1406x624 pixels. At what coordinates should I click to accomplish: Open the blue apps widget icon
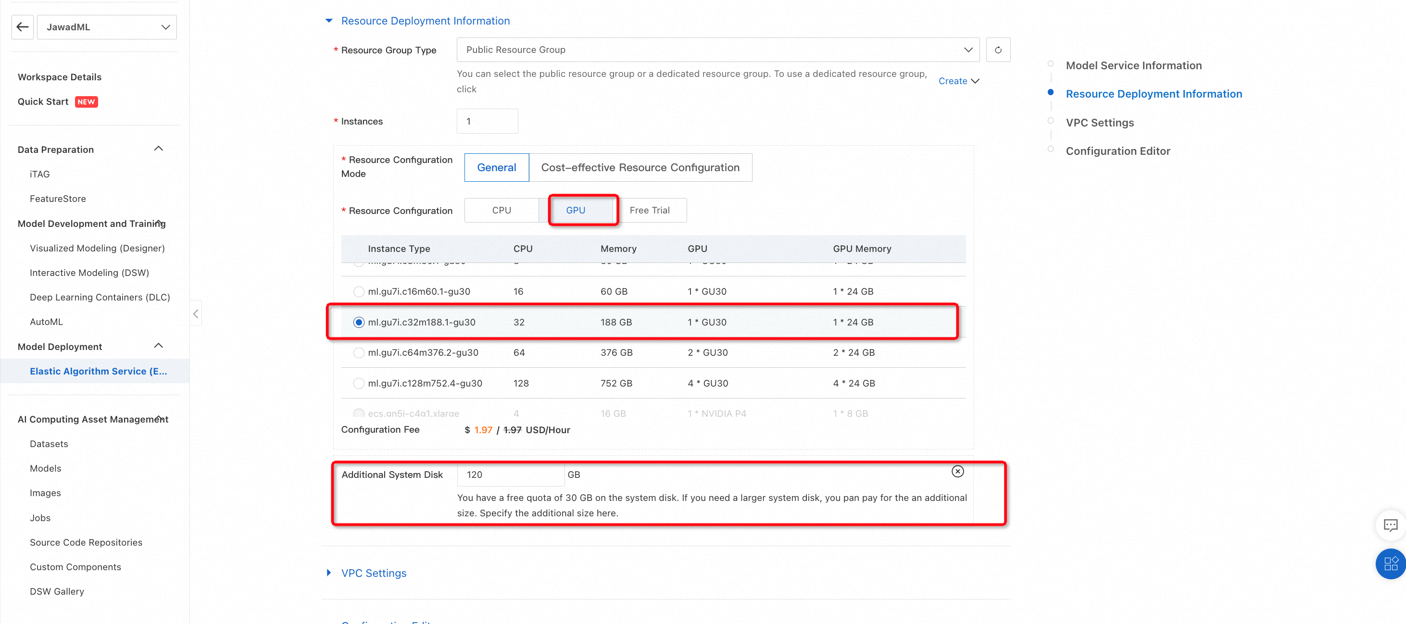click(x=1391, y=563)
